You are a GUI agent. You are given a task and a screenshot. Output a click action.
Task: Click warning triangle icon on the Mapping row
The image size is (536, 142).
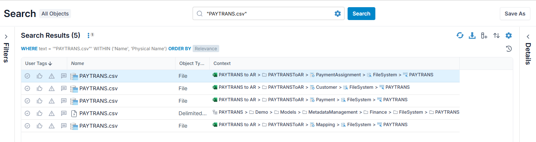[52, 126]
